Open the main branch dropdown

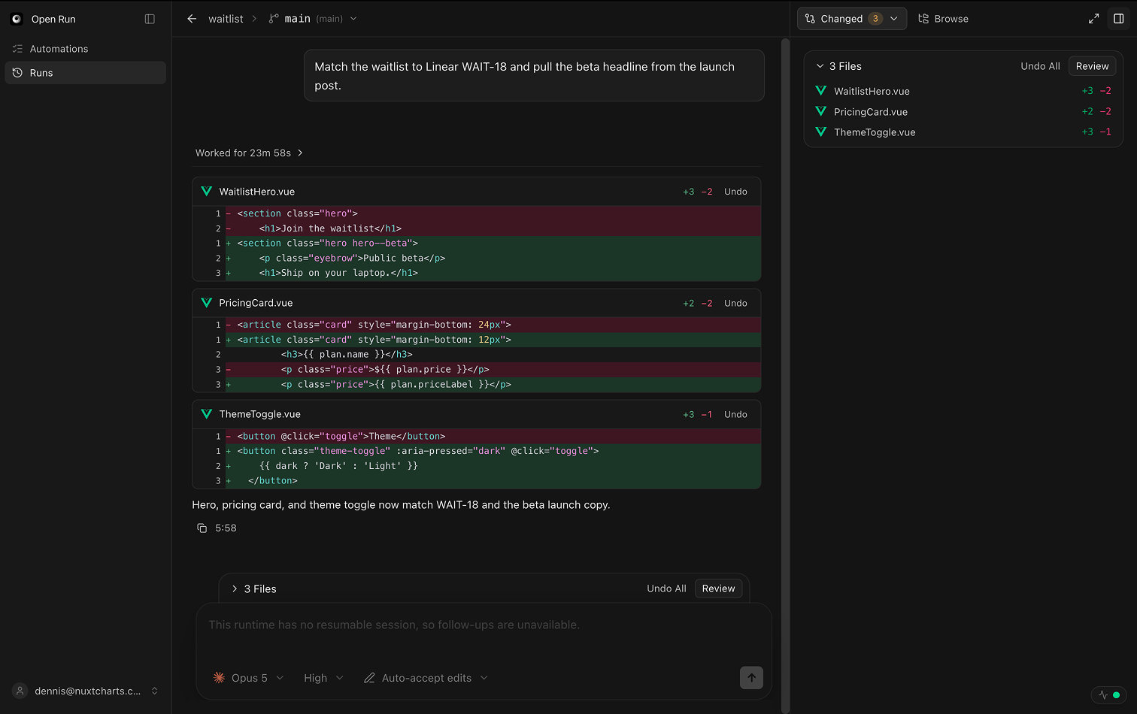click(313, 19)
